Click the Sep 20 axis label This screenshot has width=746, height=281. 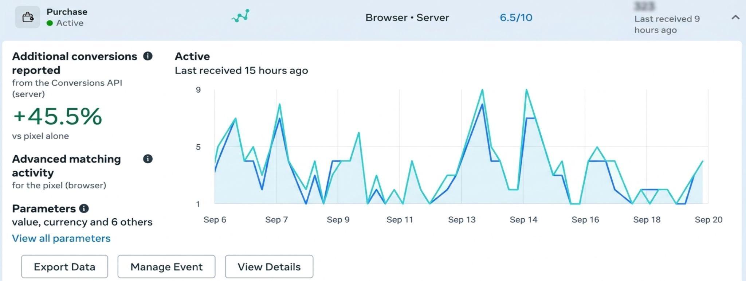coord(708,220)
